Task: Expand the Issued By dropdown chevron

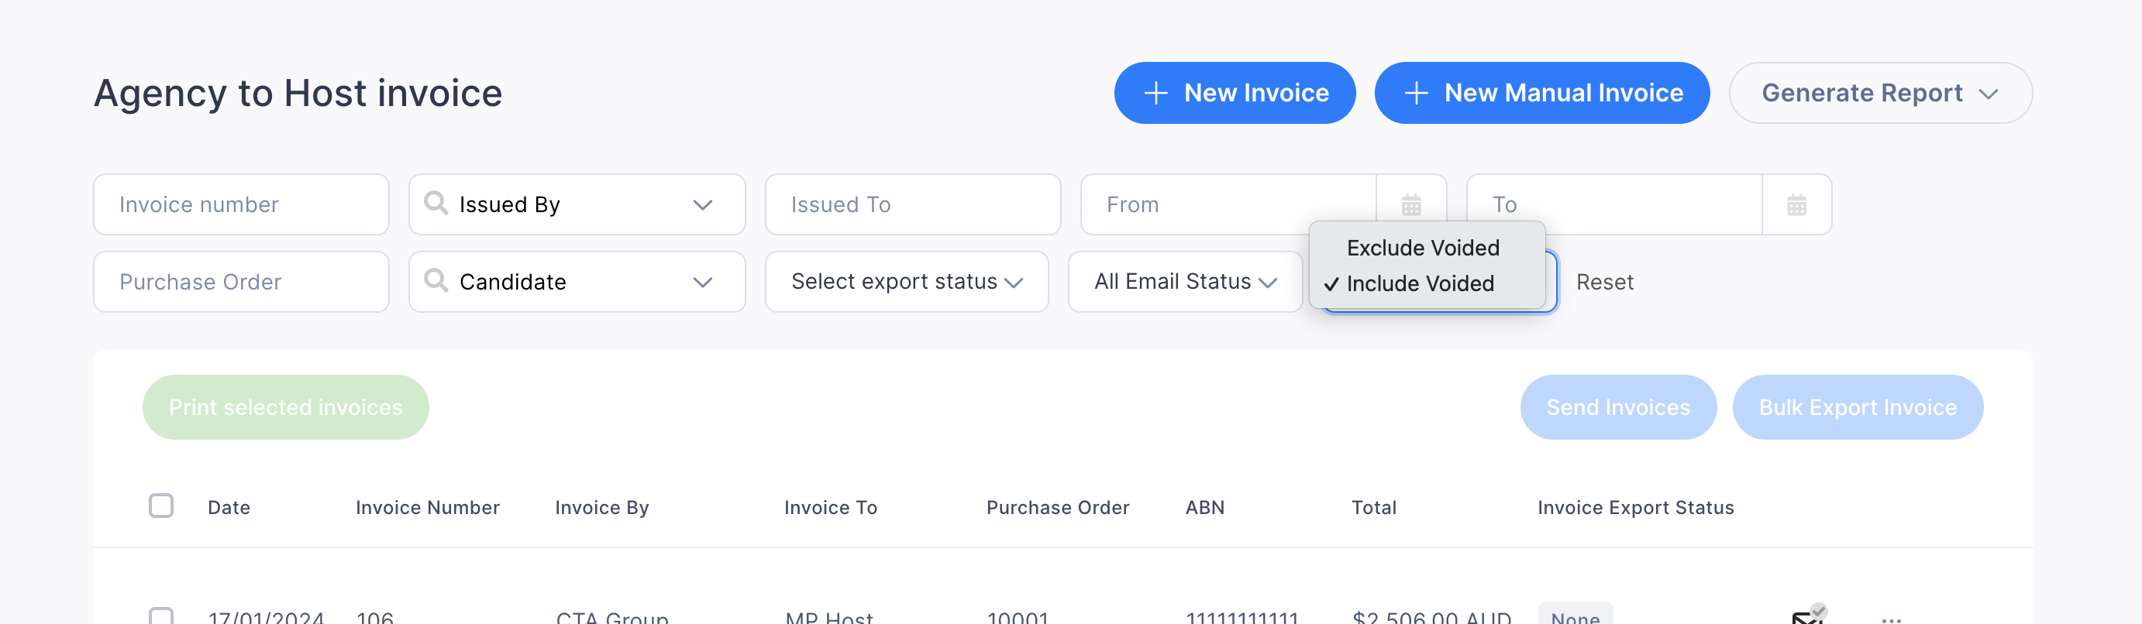Action: tap(703, 204)
